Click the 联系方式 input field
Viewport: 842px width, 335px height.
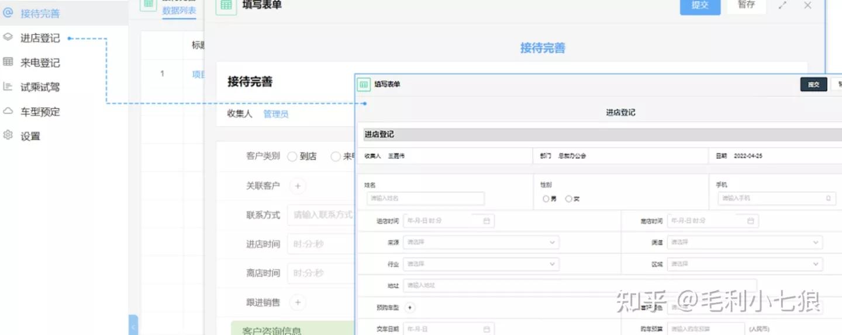(x=321, y=215)
